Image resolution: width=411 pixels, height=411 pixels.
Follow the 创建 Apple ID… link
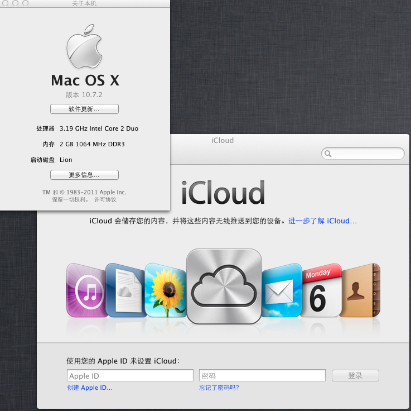(x=89, y=388)
